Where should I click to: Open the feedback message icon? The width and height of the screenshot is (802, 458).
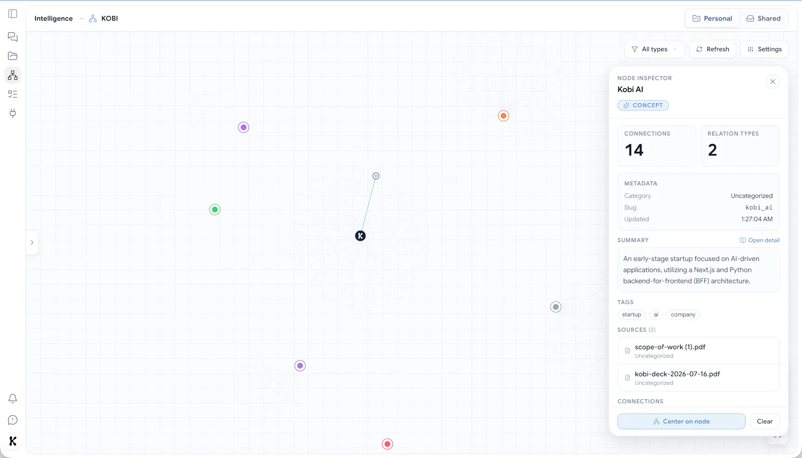pyautogui.click(x=13, y=420)
